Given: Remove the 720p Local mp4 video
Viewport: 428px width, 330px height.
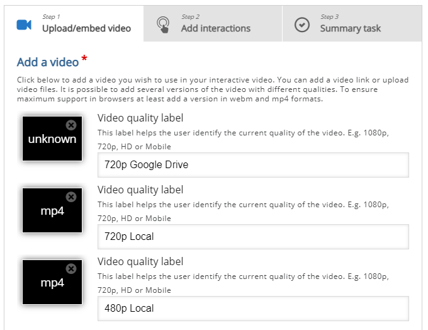Looking at the screenshot, I should [71, 196].
